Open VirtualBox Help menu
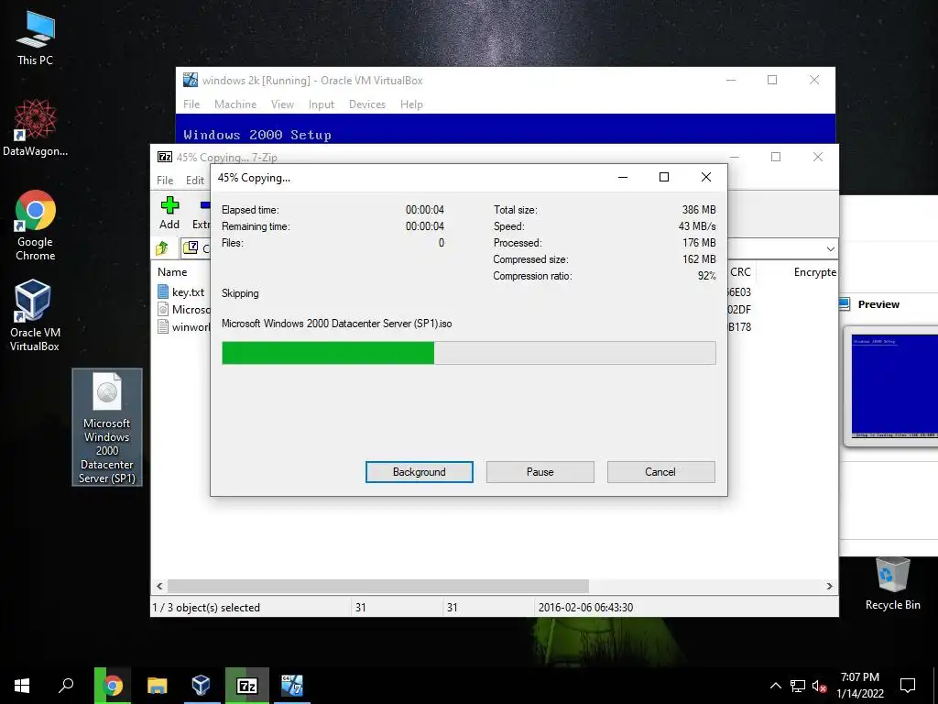 click(411, 104)
